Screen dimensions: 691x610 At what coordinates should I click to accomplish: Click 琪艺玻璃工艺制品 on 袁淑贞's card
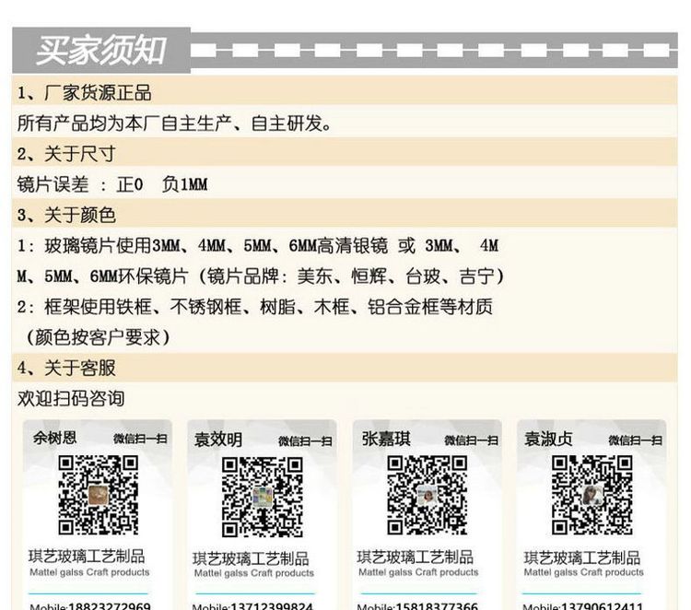(x=582, y=557)
